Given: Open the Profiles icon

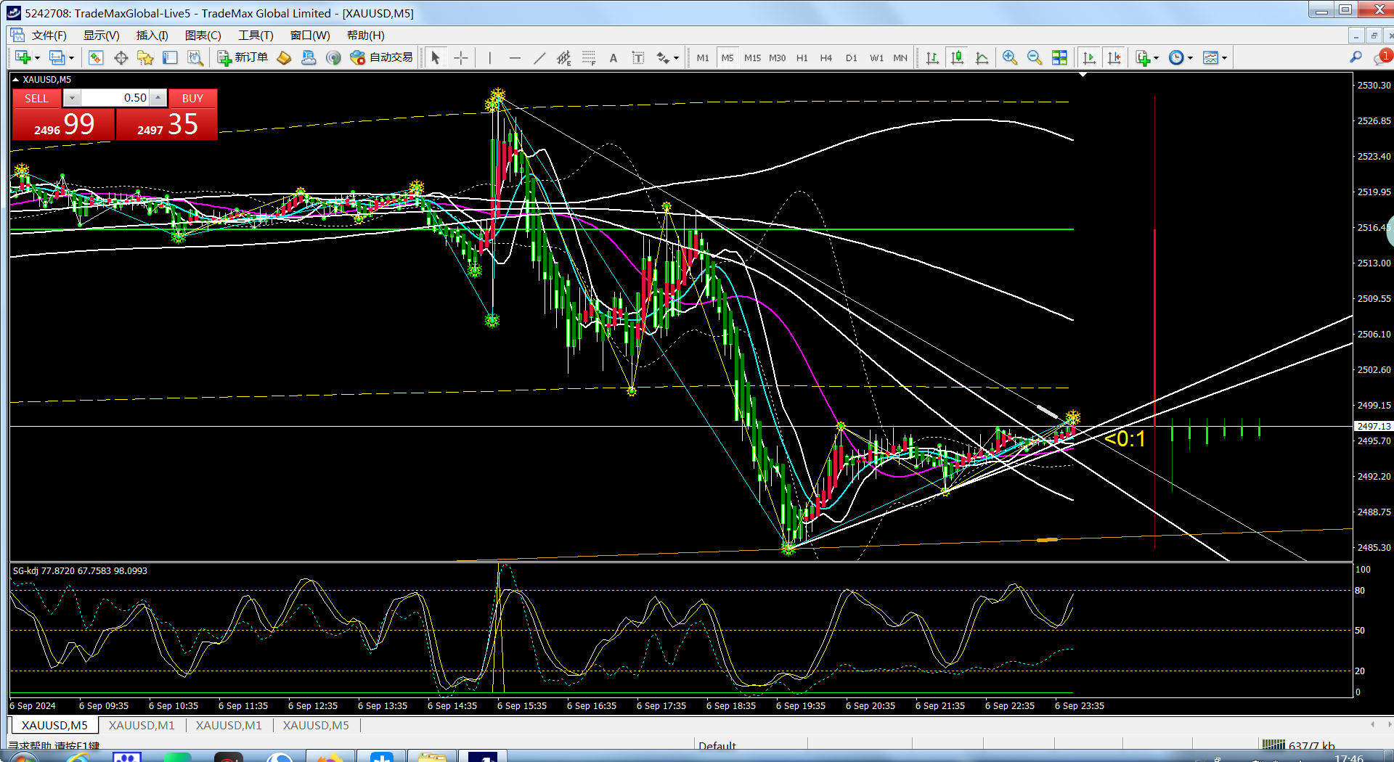Looking at the screenshot, I should 57,58.
